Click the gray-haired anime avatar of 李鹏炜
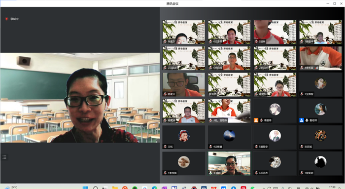 coord(275,109)
